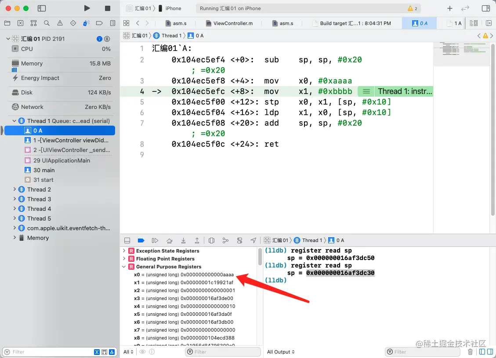Screen dimensions: 496x358
Task: Open the issue navigator warning icon
Action: click(60, 23)
